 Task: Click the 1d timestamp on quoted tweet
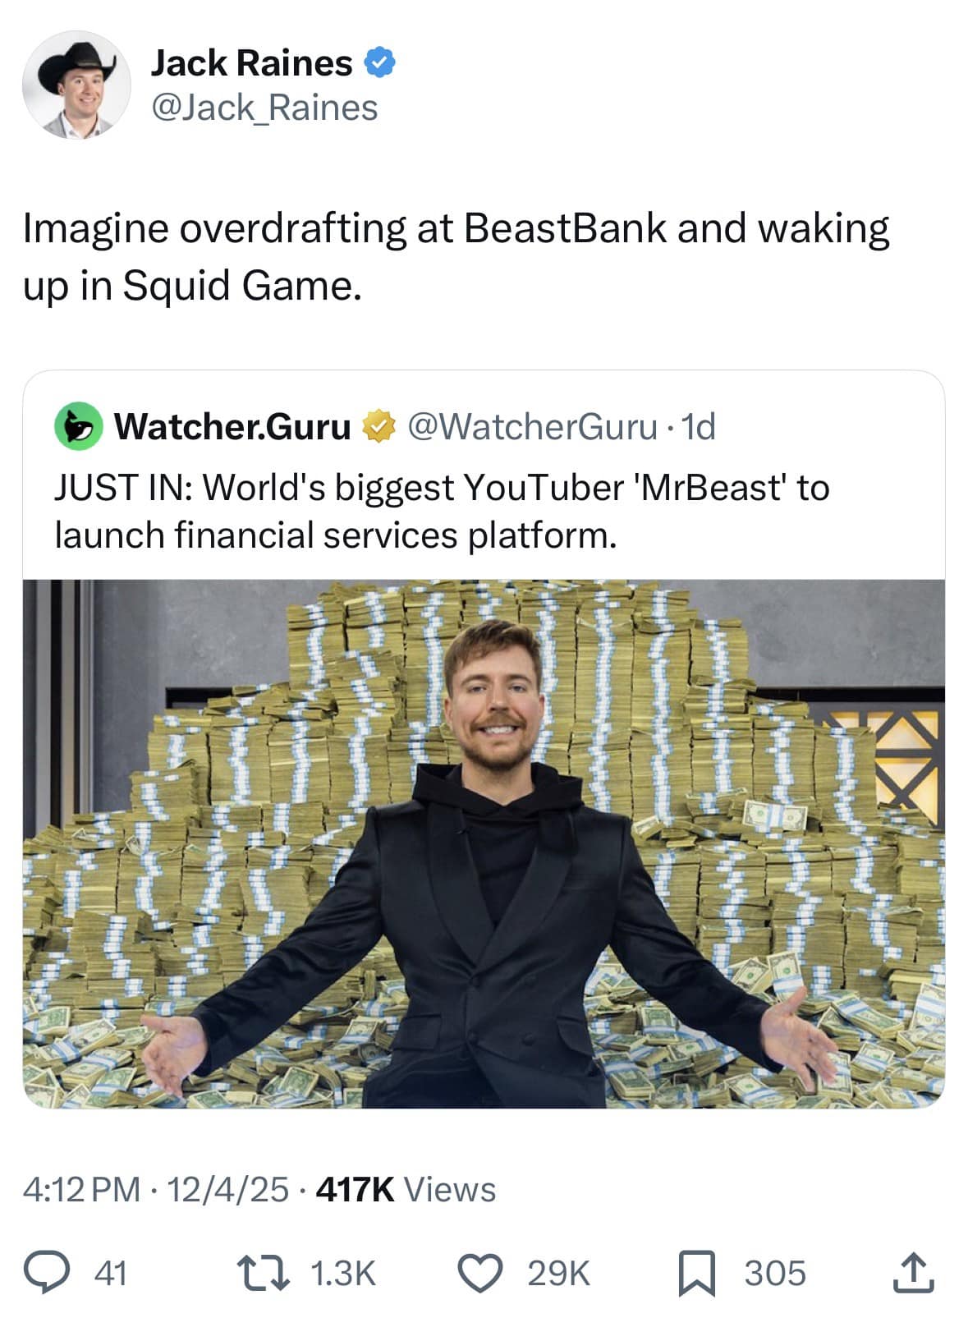click(x=700, y=426)
